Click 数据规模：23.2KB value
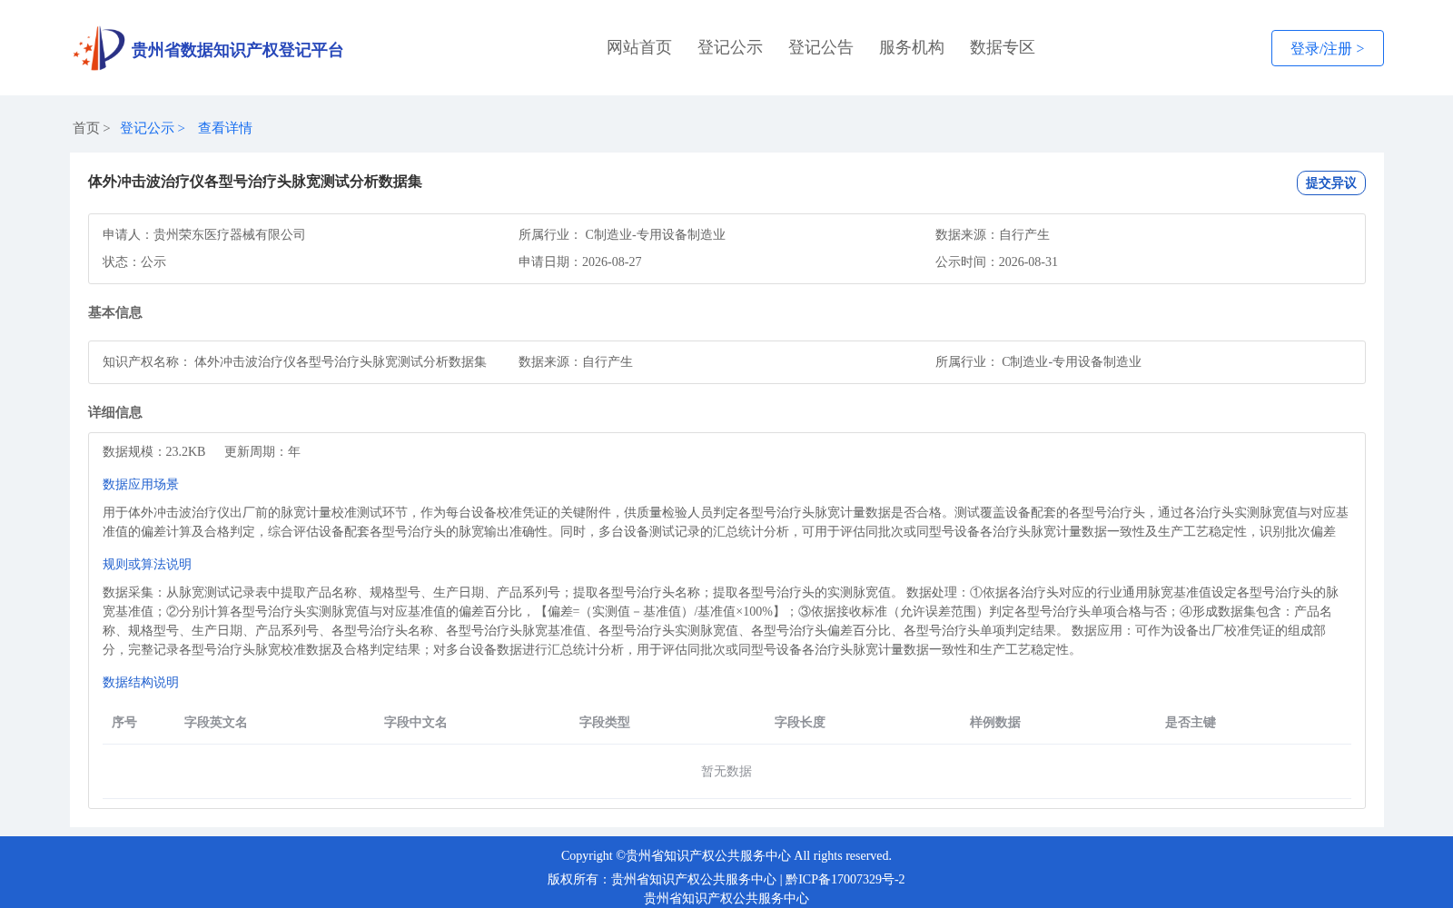The height and width of the screenshot is (908, 1453). pyautogui.click(x=154, y=452)
